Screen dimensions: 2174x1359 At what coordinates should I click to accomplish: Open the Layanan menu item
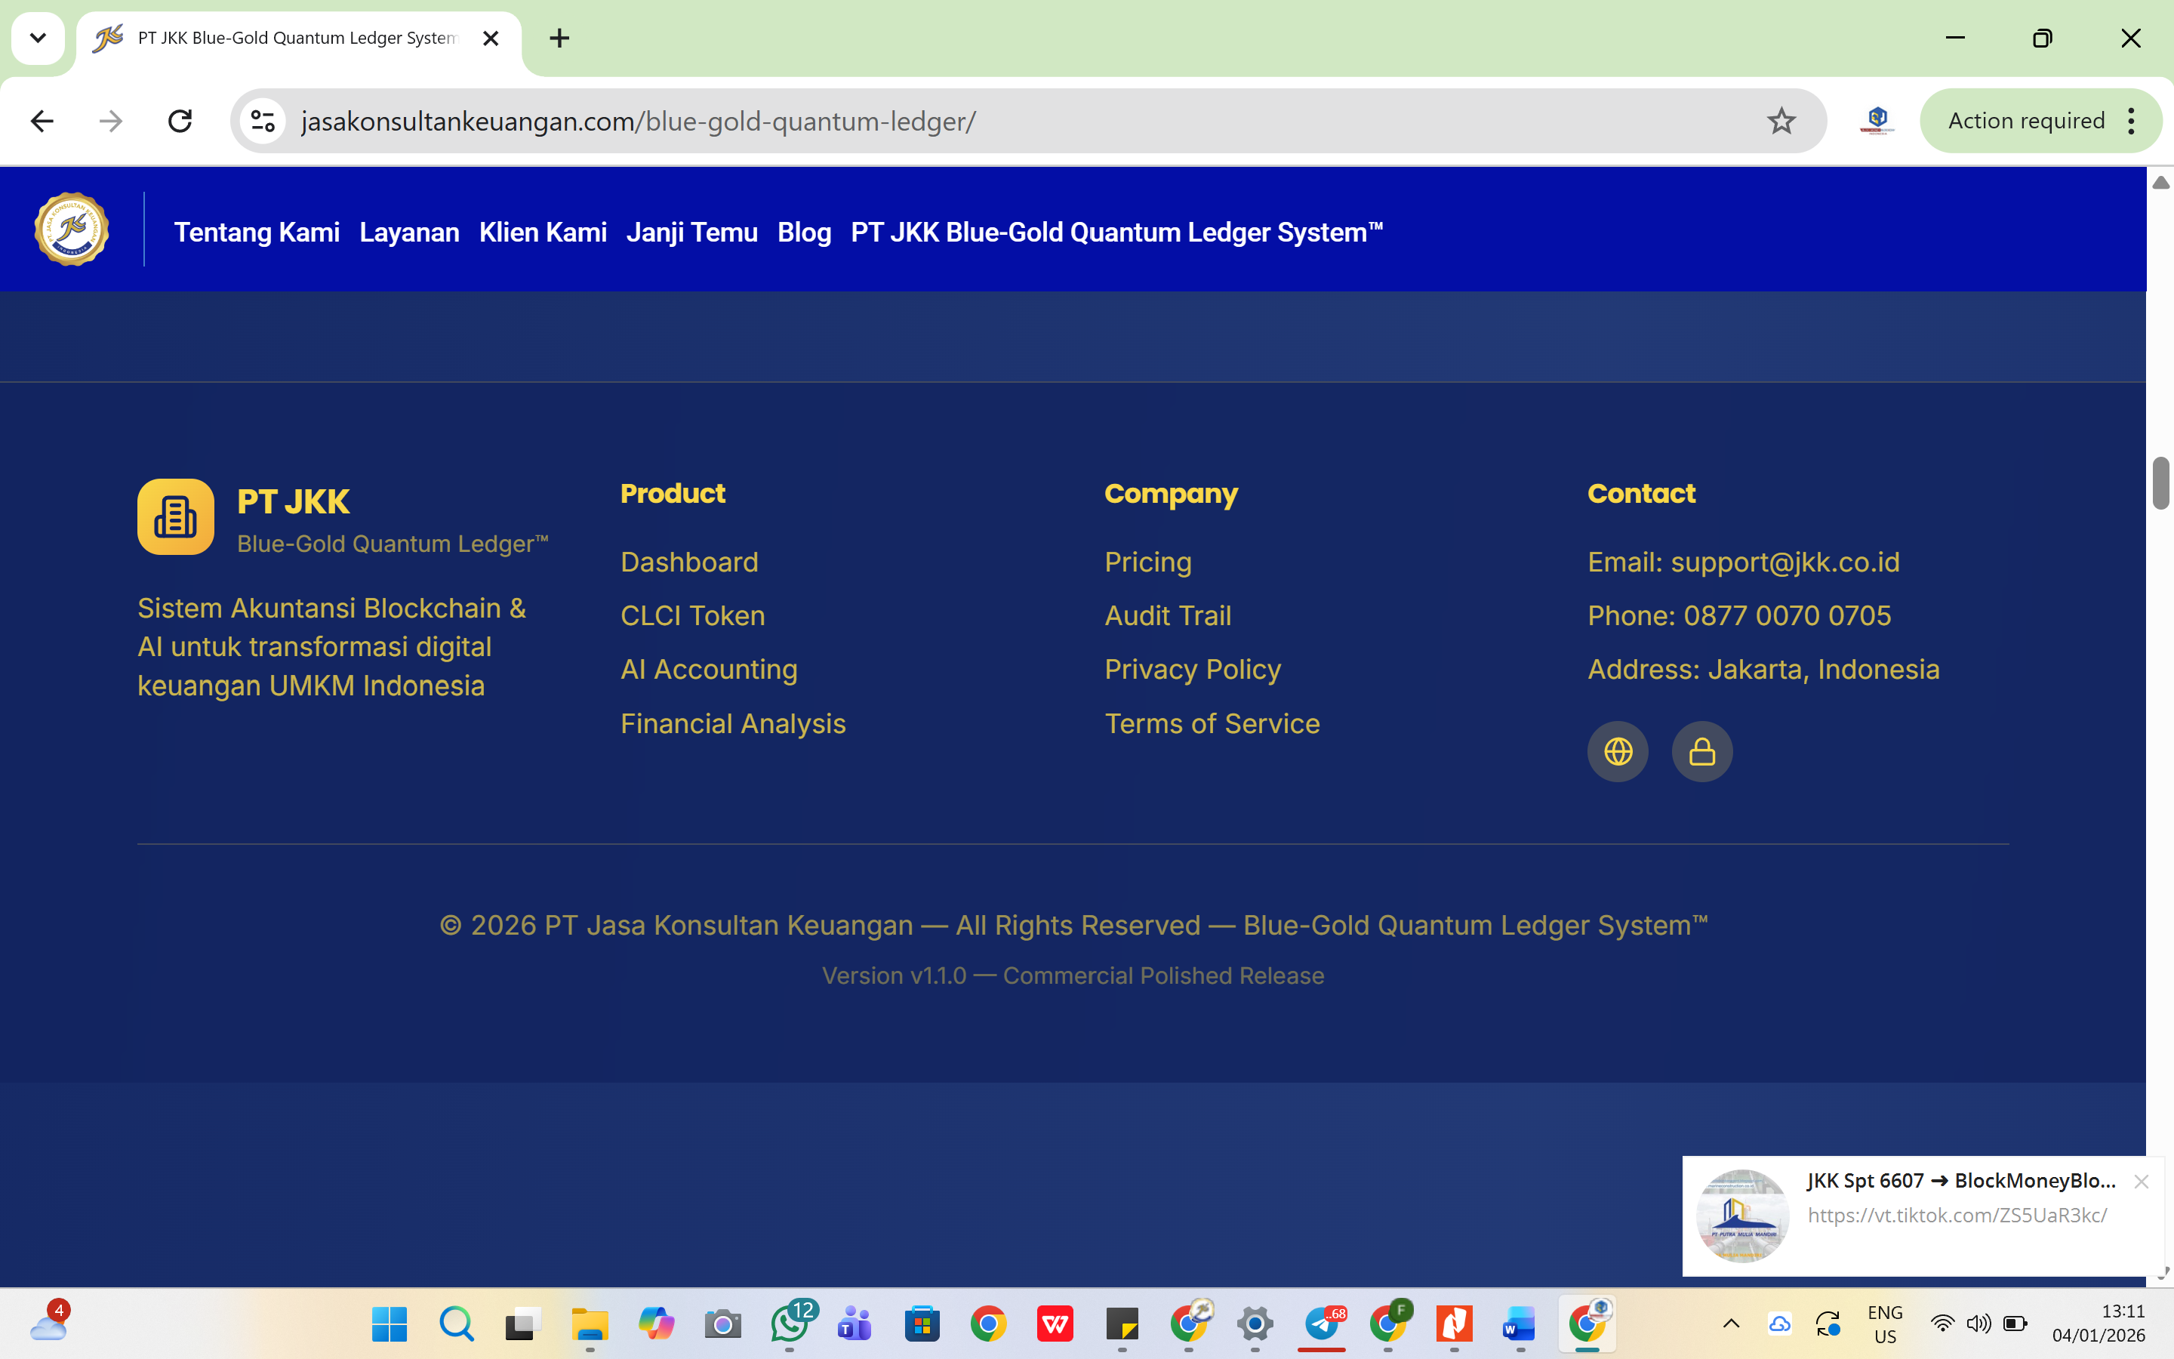point(408,233)
